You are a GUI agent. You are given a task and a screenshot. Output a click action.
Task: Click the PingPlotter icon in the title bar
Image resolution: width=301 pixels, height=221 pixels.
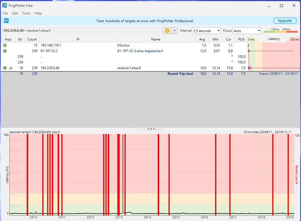point(5,6)
